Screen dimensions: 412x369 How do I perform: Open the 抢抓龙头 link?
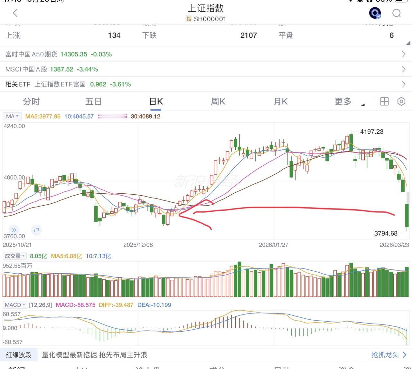tap(389, 355)
